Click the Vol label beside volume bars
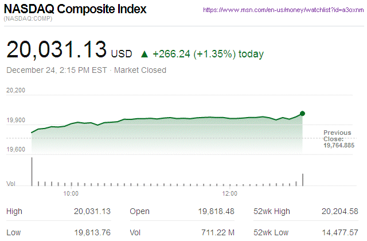The image size is (367, 241). click(x=10, y=183)
